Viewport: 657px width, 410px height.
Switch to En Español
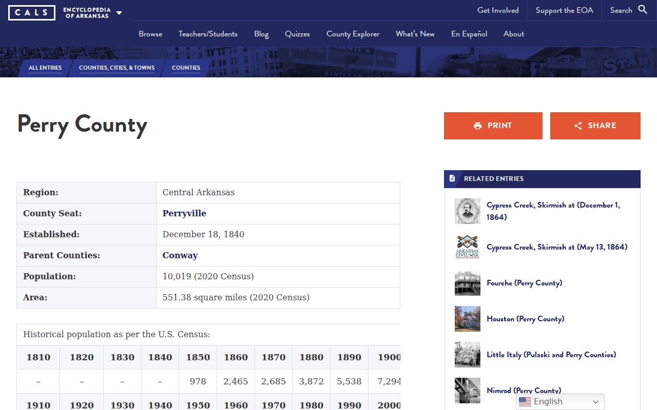pos(469,34)
